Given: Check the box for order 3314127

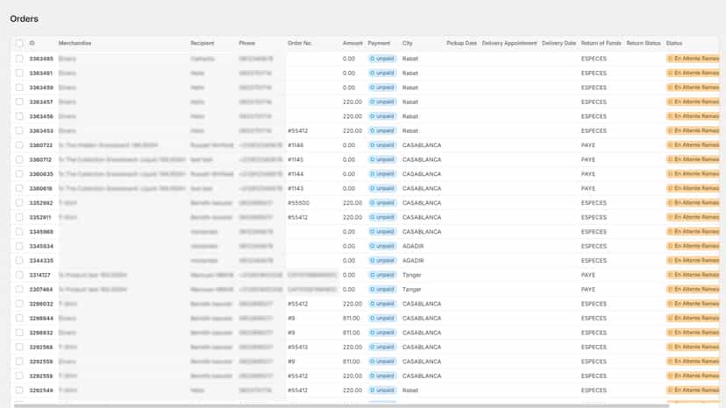Looking at the screenshot, I should pyautogui.click(x=19, y=275).
